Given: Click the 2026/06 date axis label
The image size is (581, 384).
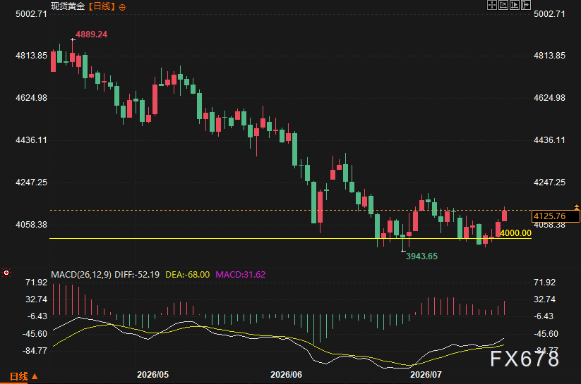Looking at the screenshot, I should (x=286, y=375).
